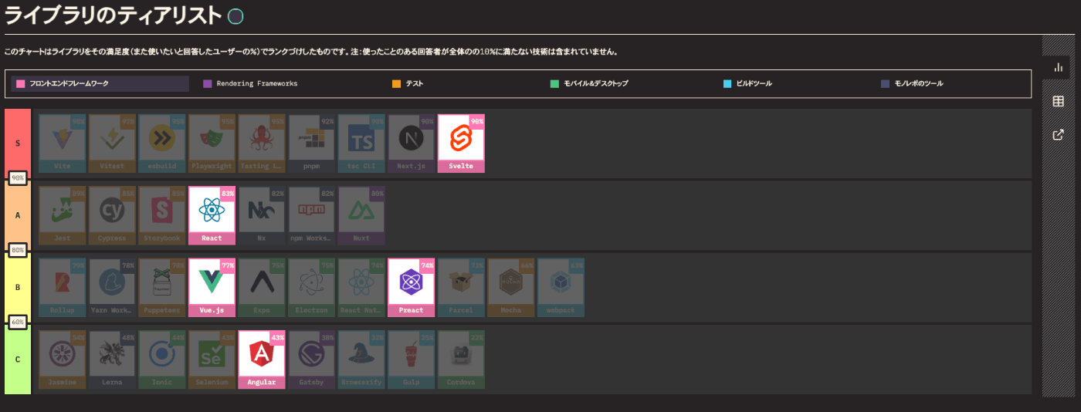Viewport: 1081px width, 412px height.
Task: Select the React Native tile
Action: (361, 288)
